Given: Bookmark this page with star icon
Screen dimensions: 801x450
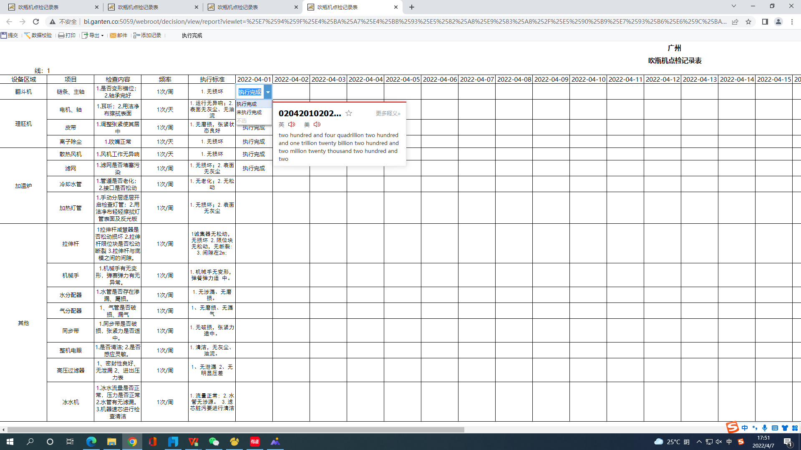Looking at the screenshot, I should coord(748,22).
